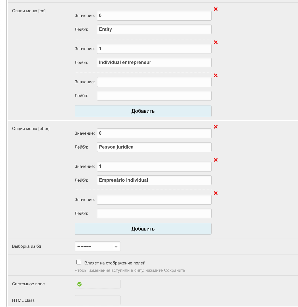Focus the empty Значение field in the [en] section
This screenshot has height=307, width=298.
point(154,82)
